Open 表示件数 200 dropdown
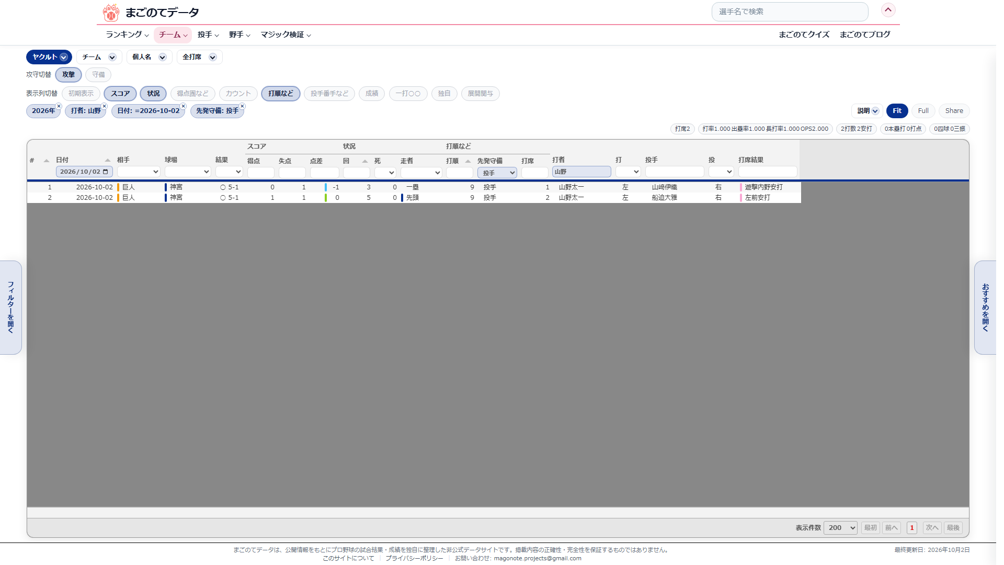This screenshot has width=1004, height=565. pos(840,528)
